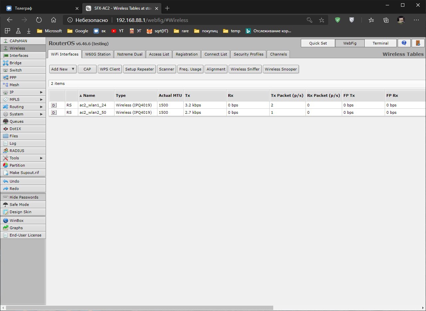Bookmark page with the star icon
Screen dimensions: 426x311
[321, 20]
